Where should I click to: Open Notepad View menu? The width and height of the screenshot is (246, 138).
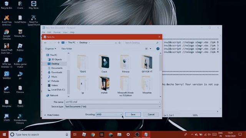(65, 32)
